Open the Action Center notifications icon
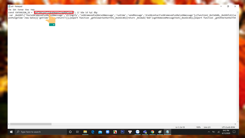The height and width of the screenshot is (138, 245). coord(234,132)
